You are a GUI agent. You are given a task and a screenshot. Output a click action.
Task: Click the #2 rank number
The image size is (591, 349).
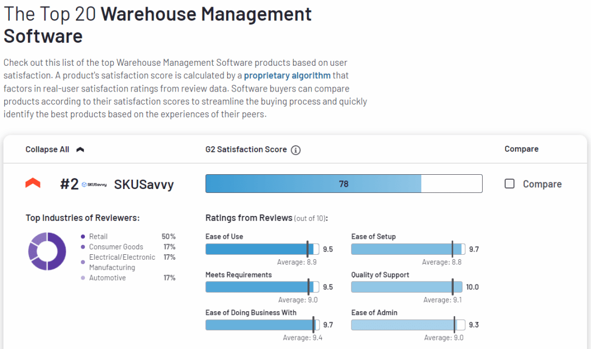click(69, 184)
